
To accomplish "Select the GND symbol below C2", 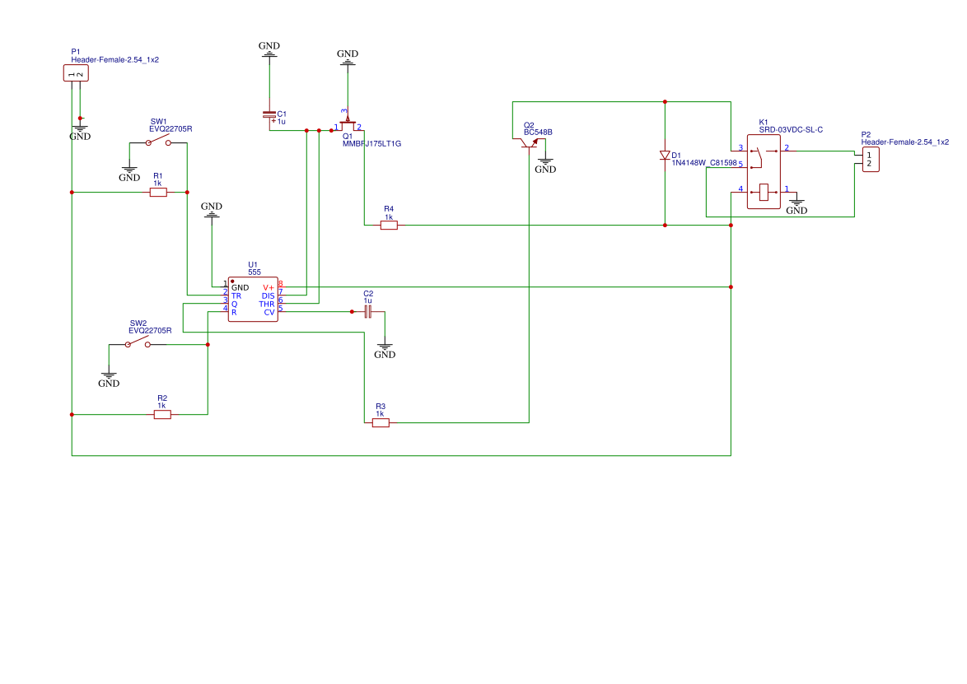I will pos(385,351).
